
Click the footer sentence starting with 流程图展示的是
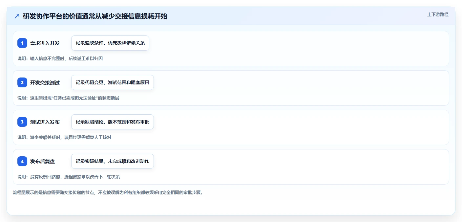coord(108,192)
